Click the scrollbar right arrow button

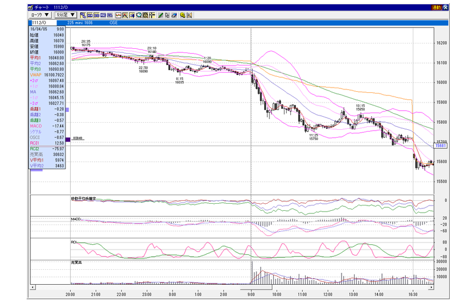(x=431, y=287)
